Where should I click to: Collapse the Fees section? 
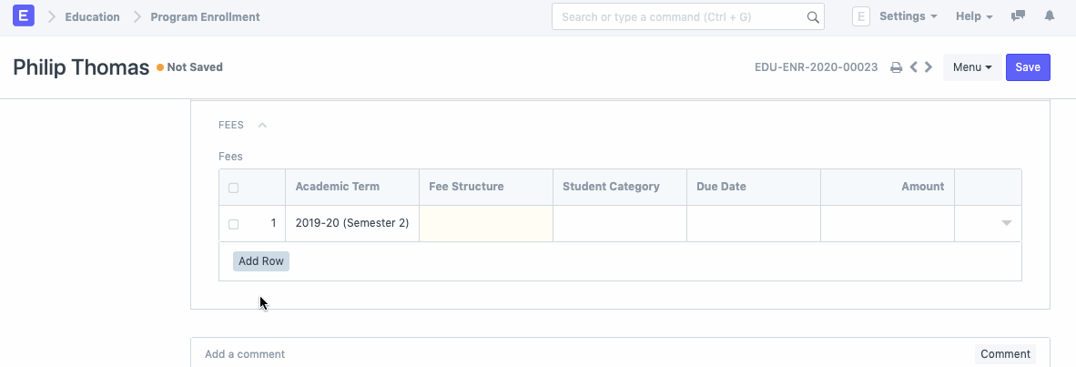click(262, 126)
